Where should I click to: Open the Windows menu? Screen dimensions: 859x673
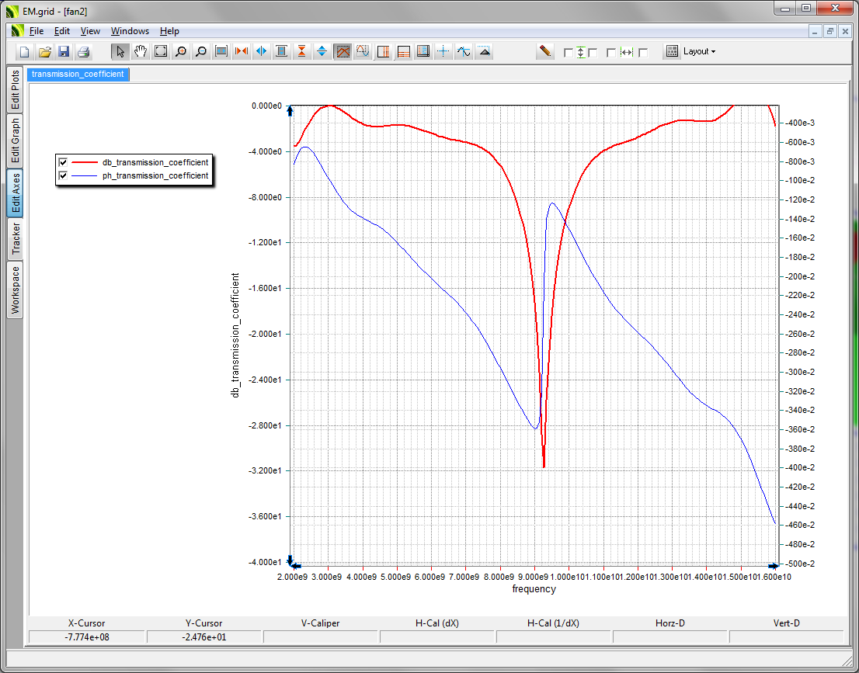point(130,31)
